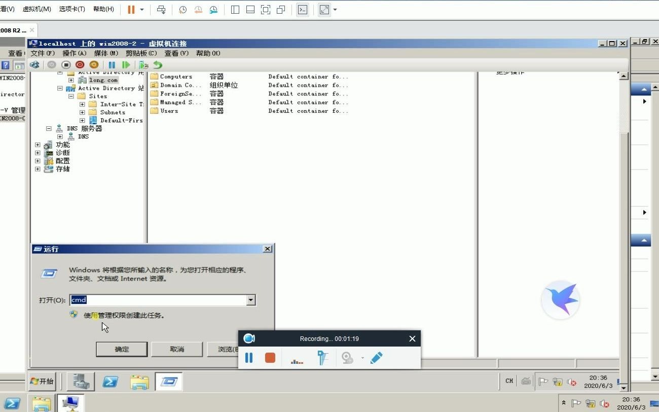Pause the Hyper-V VM with blue pause icon

112,65
